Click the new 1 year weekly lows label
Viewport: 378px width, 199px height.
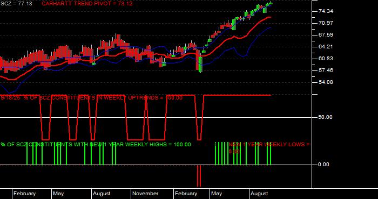coord(269,148)
